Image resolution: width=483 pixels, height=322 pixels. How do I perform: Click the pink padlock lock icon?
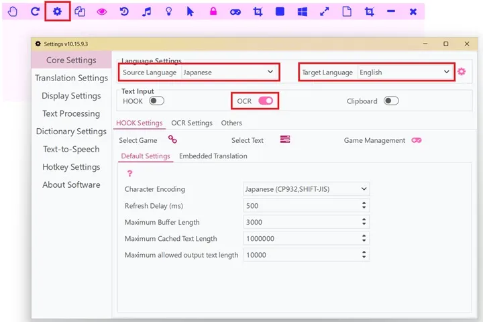pyautogui.click(x=213, y=11)
